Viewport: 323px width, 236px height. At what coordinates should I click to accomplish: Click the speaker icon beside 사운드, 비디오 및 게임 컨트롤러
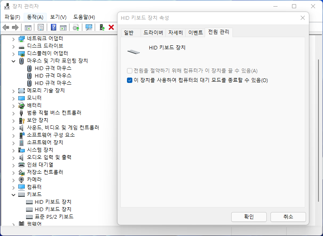tap(22, 127)
